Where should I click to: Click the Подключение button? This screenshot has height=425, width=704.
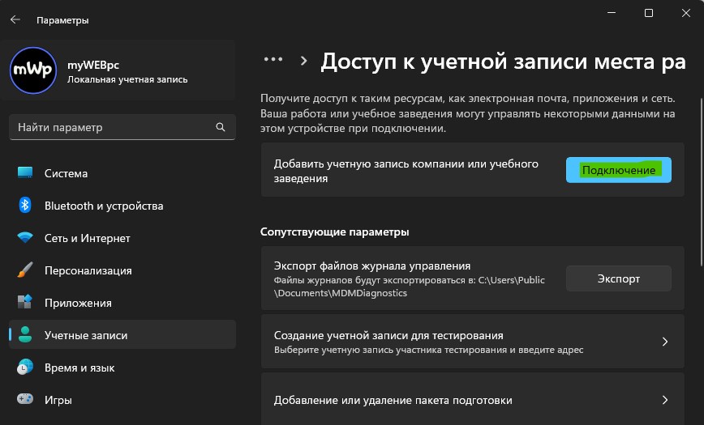click(618, 170)
